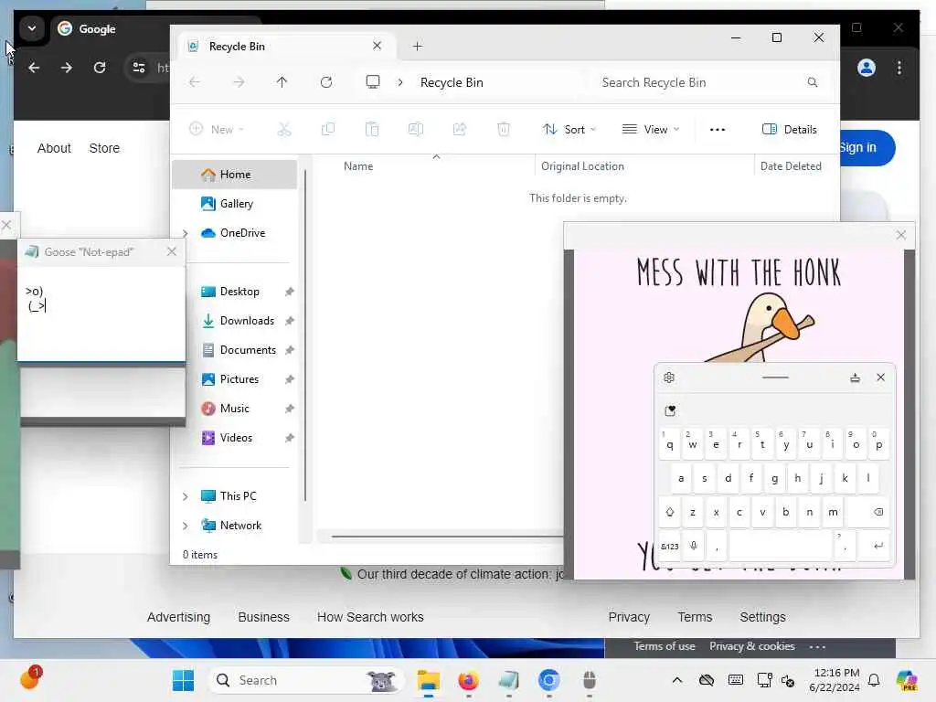Open the About link on Google
Screen dimensions: 936x702
click(x=54, y=148)
